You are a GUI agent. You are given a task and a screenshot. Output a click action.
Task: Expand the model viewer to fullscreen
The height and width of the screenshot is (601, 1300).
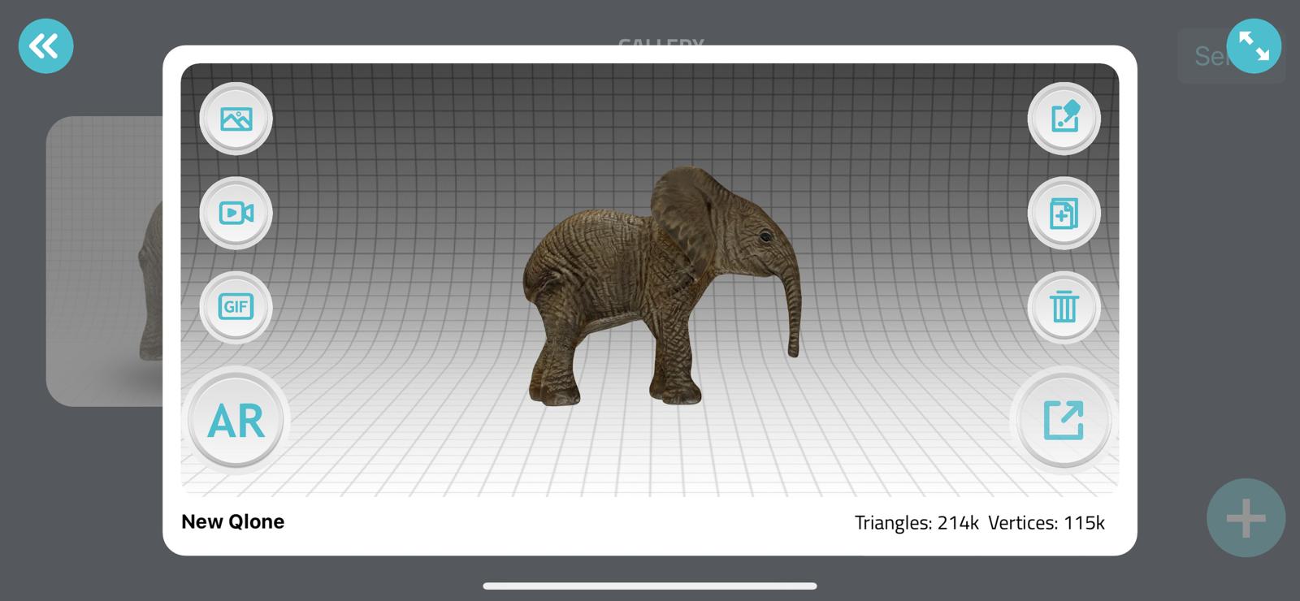tap(1254, 46)
